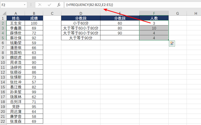
Task: Select column C header
Action: tap(52, 13)
